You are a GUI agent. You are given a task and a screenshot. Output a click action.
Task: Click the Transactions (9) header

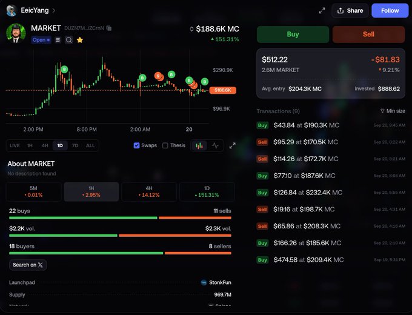point(278,111)
